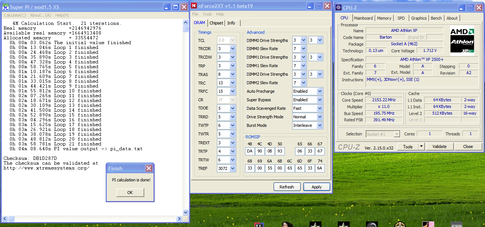Open the Help(H) menu in Super PI
This screenshot has height=227, width=485.
pyautogui.click(x=62, y=15)
